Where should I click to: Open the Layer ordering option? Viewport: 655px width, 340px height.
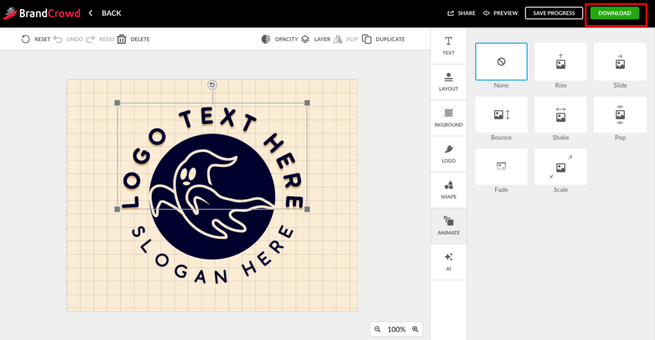pos(305,39)
